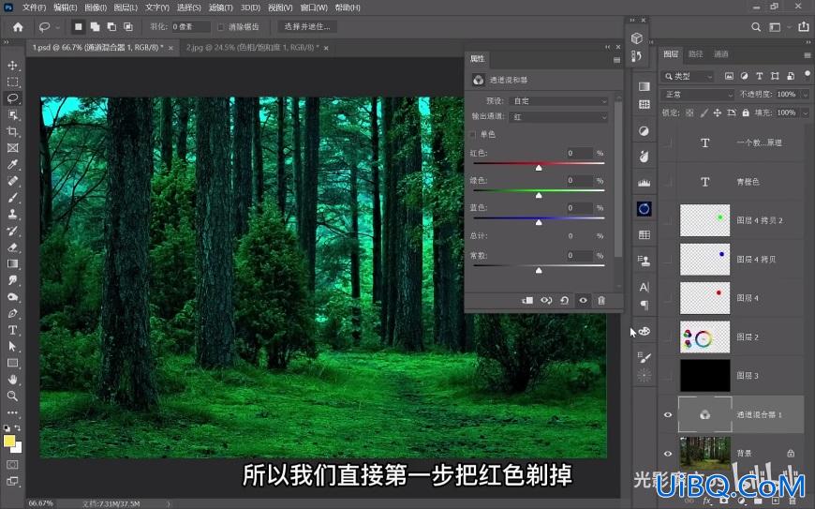Open the History panel icon
815x509 pixels.
(x=637, y=56)
